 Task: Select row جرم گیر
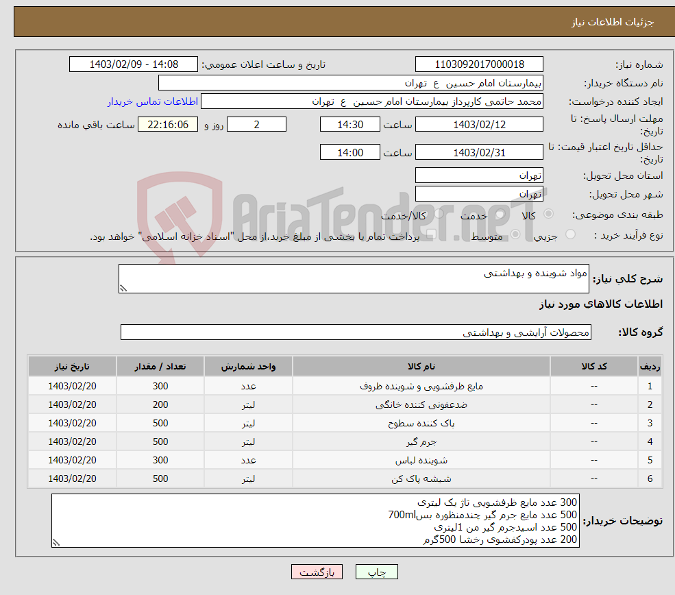click(x=345, y=441)
